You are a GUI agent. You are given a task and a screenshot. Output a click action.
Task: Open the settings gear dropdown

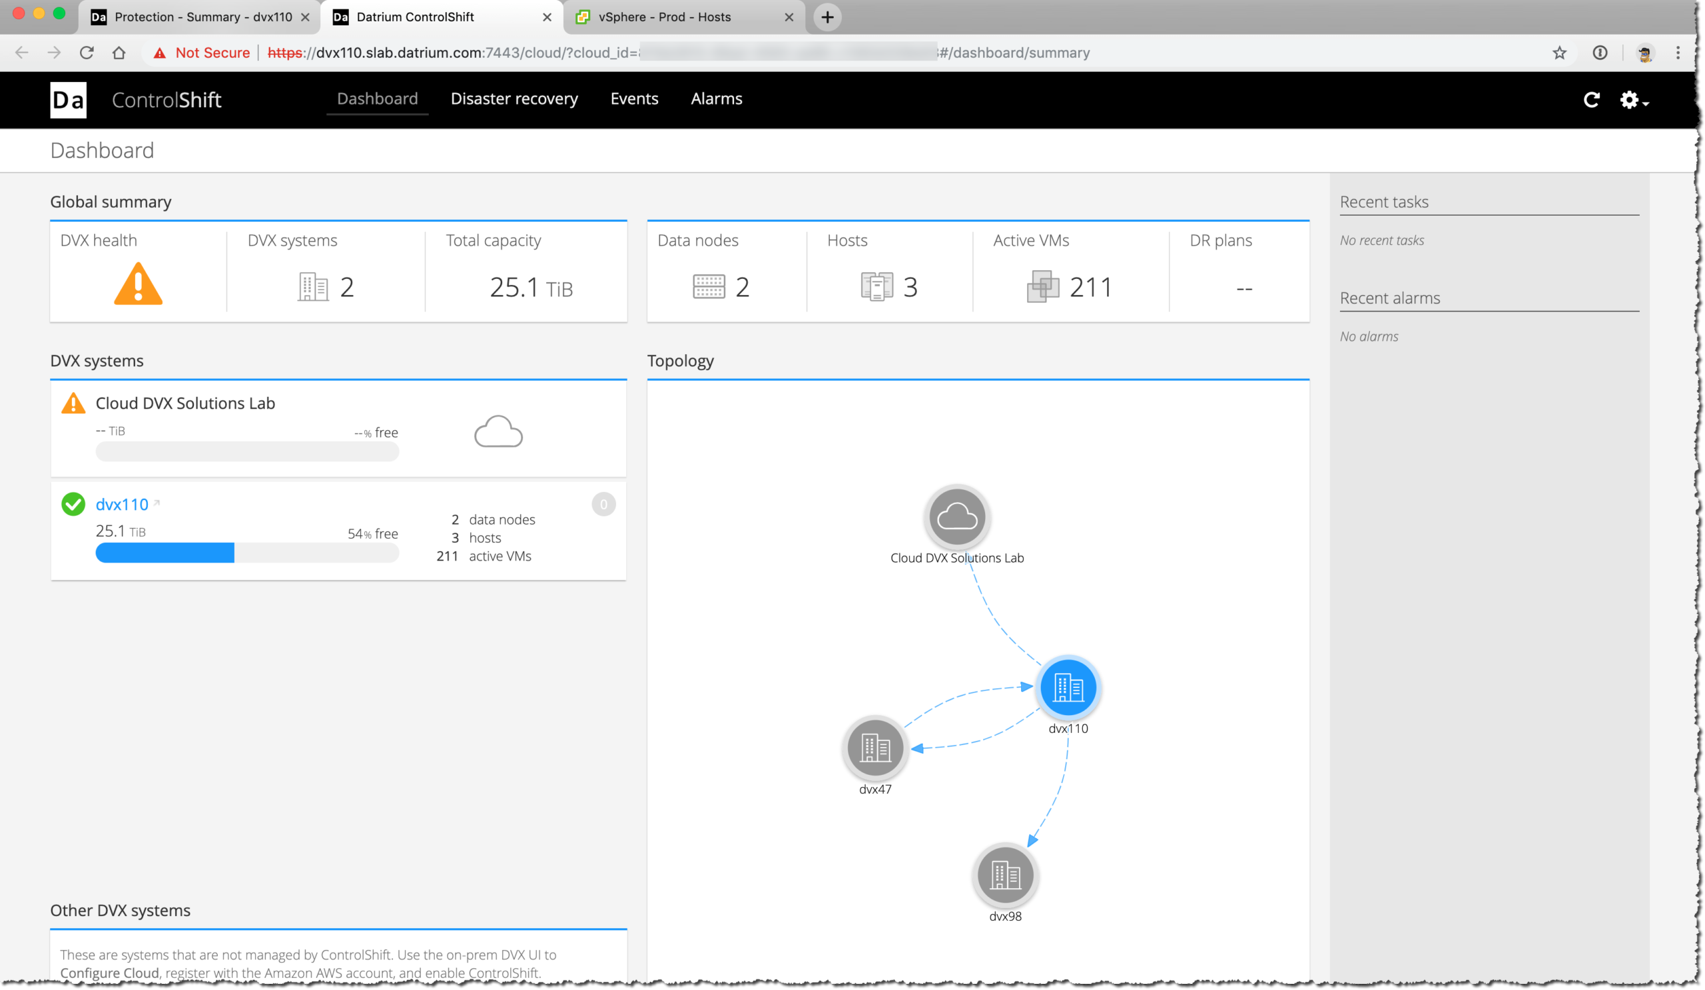coord(1633,100)
